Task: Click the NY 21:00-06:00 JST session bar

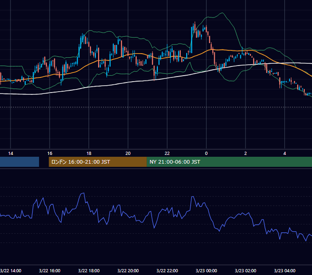Action: click(229, 162)
